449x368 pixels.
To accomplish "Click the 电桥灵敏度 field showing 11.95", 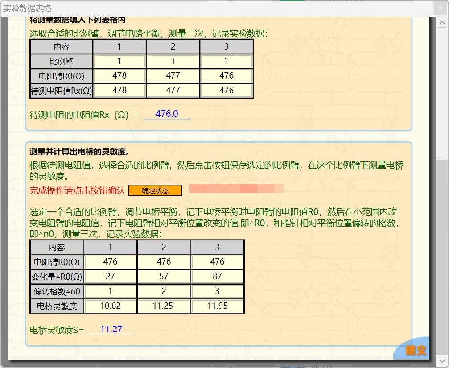I will (x=217, y=306).
